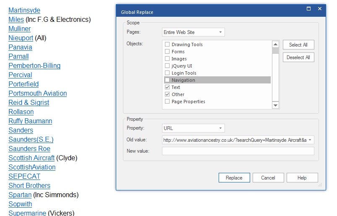Open the Martinsyde link
The height and width of the screenshot is (216, 337).
[x=24, y=10]
